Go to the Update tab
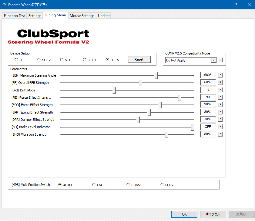Image resolution: width=255 pixels, height=221 pixels. [104, 16]
